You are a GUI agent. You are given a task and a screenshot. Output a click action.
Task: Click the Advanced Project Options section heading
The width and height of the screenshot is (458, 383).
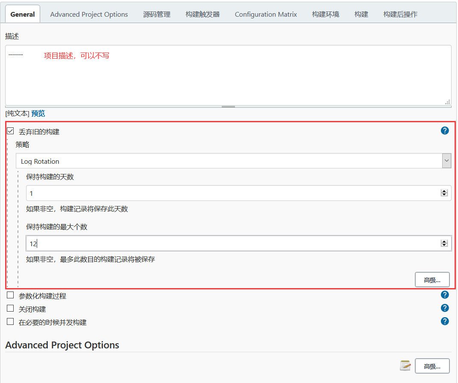point(62,345)
